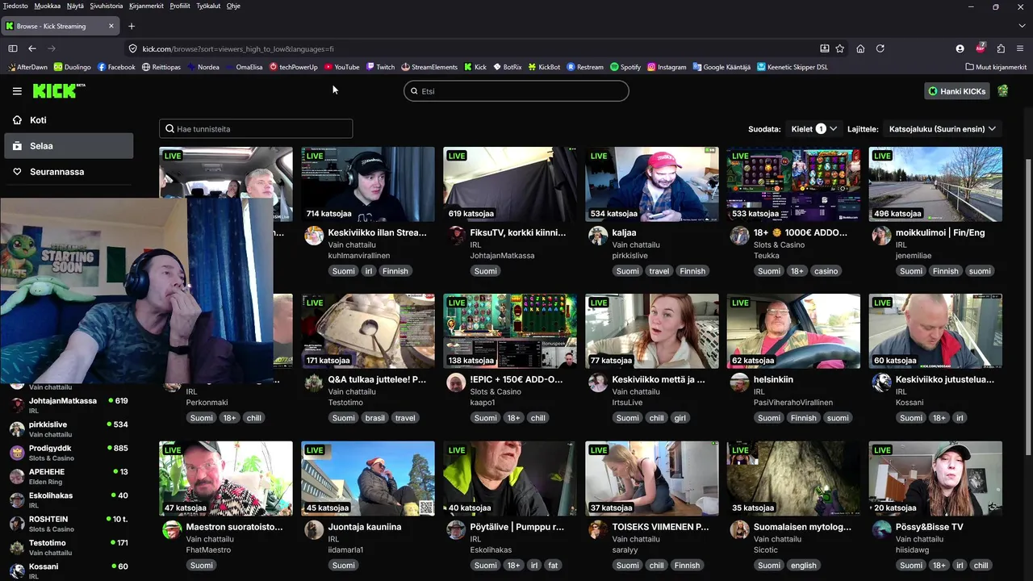Open the StreamElements bookmark
This screenshot has width=1033, height=581.
[x=429, y=67]
